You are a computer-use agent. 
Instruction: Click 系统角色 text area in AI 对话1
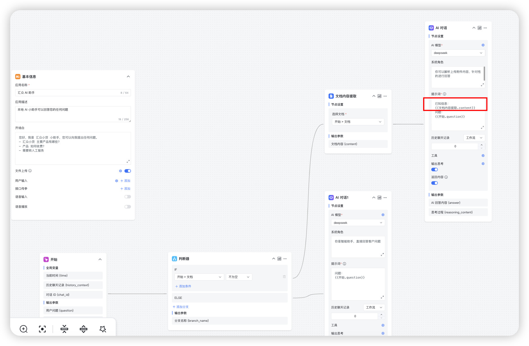coord(358,247)
